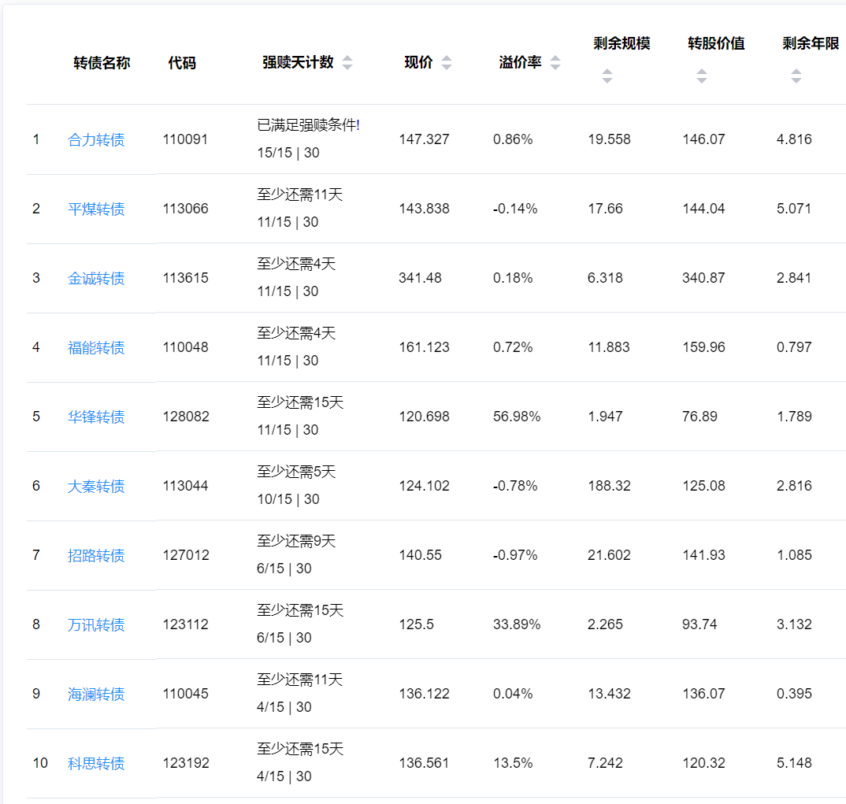Select the 福能转债 bond name

coord(96,348)
